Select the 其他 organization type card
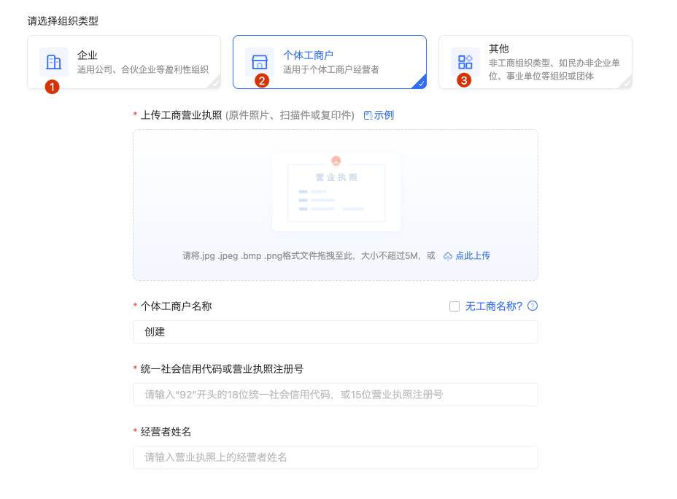Screen dimensions: 677x499 coord(535,62)
